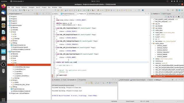
Task: Click the Search magnifier in toolbar
Action: click(168, 10)
